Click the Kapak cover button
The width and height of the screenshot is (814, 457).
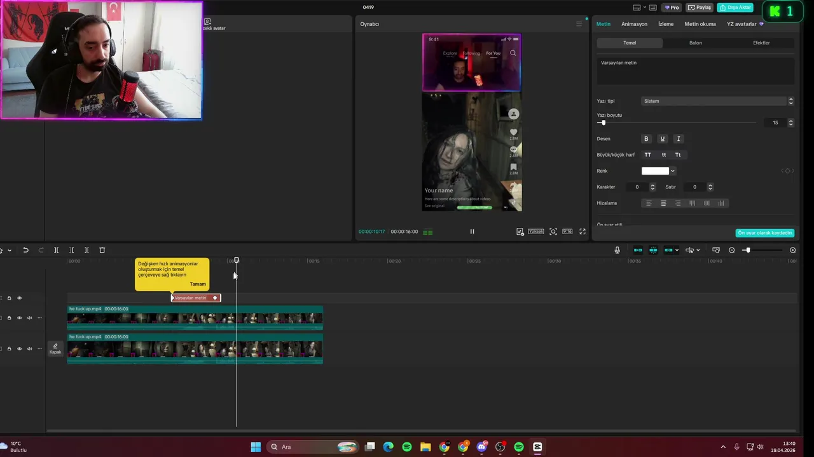point(55,348)
